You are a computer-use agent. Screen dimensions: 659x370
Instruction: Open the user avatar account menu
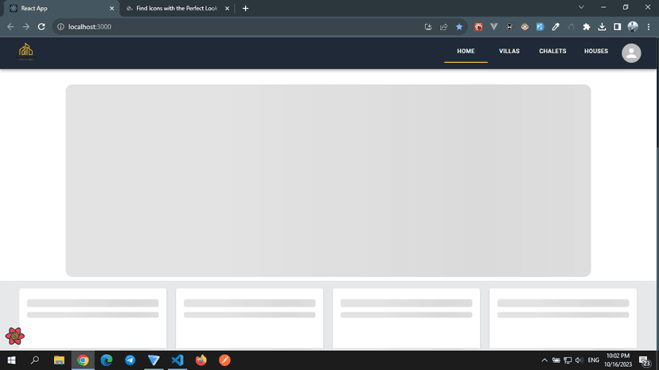pyautogui.click(x=631, y=52)
